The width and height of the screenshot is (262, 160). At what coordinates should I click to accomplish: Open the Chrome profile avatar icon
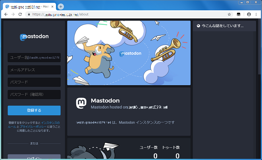(249, 14)
